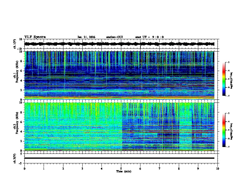Click time axis tick label "6"
245x189 pixels.
140,169
